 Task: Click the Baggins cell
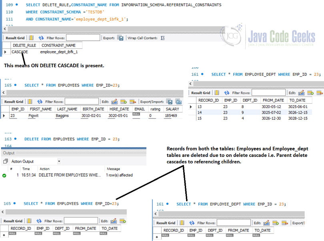[62, 115]
